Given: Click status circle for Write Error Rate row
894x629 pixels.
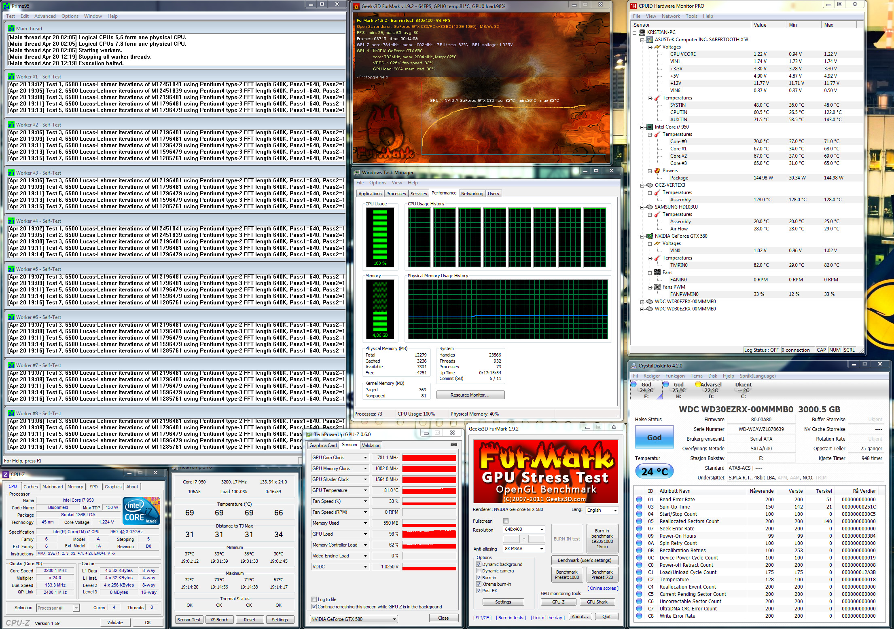Looking at the screenshot, I should point(639,616).
